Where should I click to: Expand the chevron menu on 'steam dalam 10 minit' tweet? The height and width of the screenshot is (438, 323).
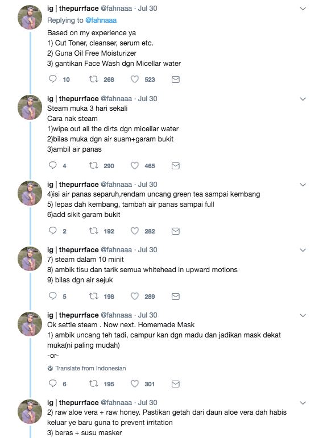(303, 250)
